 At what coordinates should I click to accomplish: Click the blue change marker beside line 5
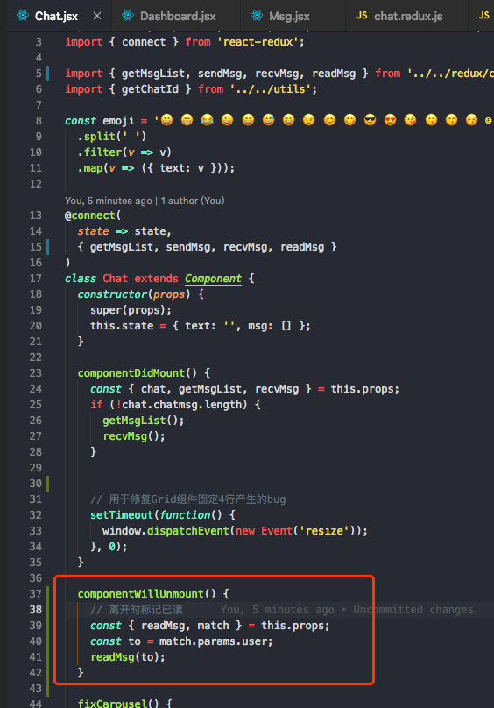point(48,73)
